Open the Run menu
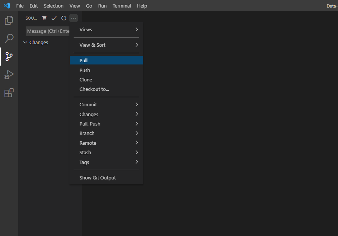 coord(102,6)
